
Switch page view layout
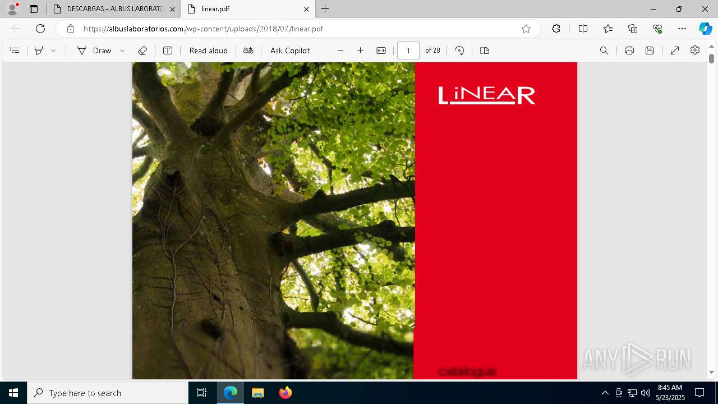[x=485, y=50]
